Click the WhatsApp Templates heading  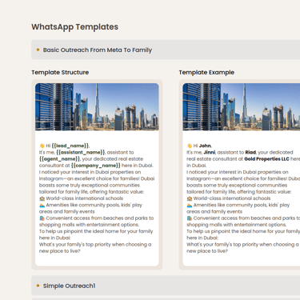coord(74,27)
